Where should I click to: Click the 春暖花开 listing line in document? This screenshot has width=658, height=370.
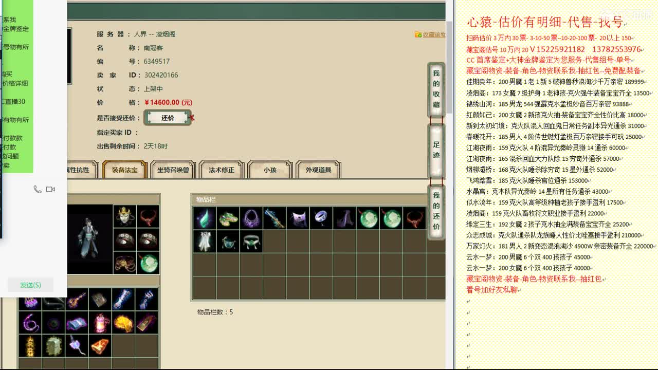pyautogui.click(x=554, y=137)
